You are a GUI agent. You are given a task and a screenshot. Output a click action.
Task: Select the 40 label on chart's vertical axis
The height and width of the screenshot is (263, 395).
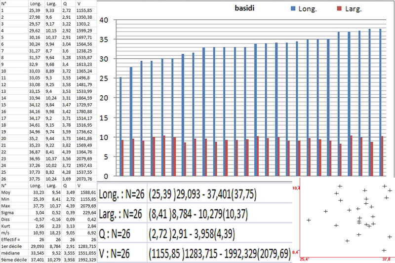[x=103, y=20]
